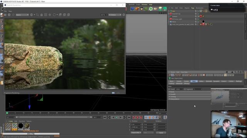Select the Camera object

click(x=174, y=16)
